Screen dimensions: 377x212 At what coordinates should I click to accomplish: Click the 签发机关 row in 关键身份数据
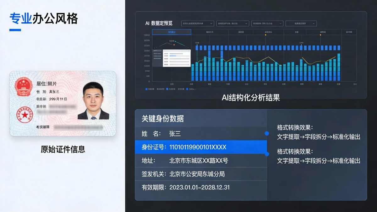click(201, 174)
